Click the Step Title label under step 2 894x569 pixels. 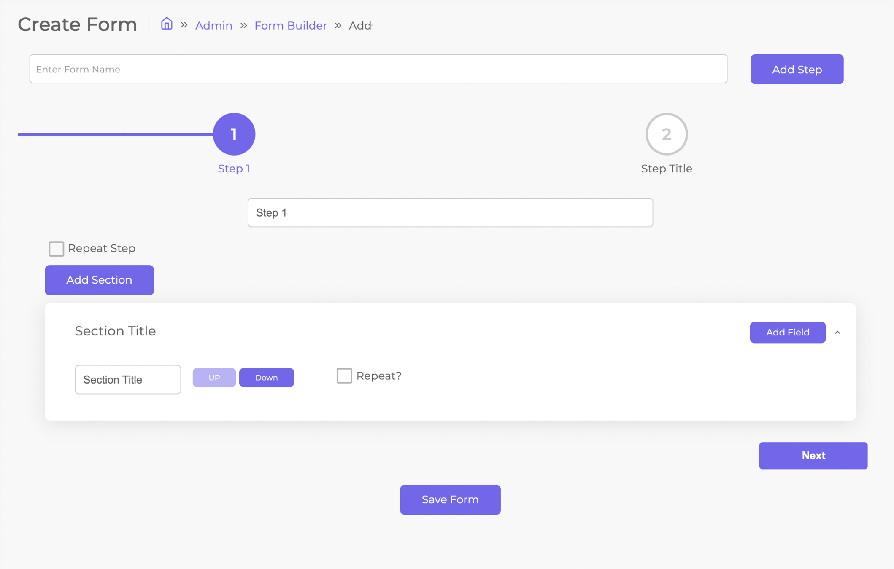[x=666, y=169]
